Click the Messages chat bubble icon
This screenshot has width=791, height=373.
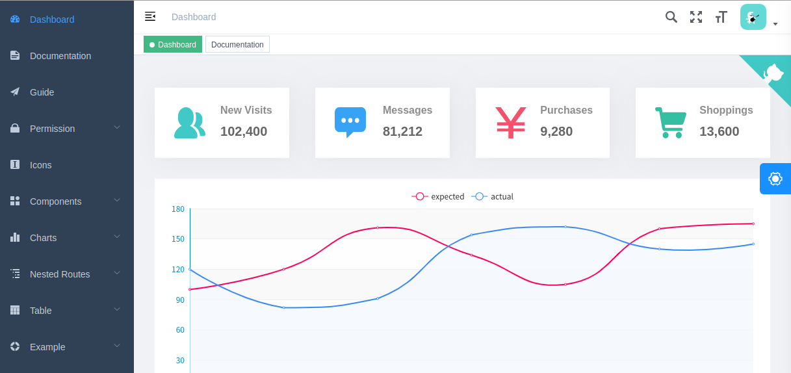point(350,122)
